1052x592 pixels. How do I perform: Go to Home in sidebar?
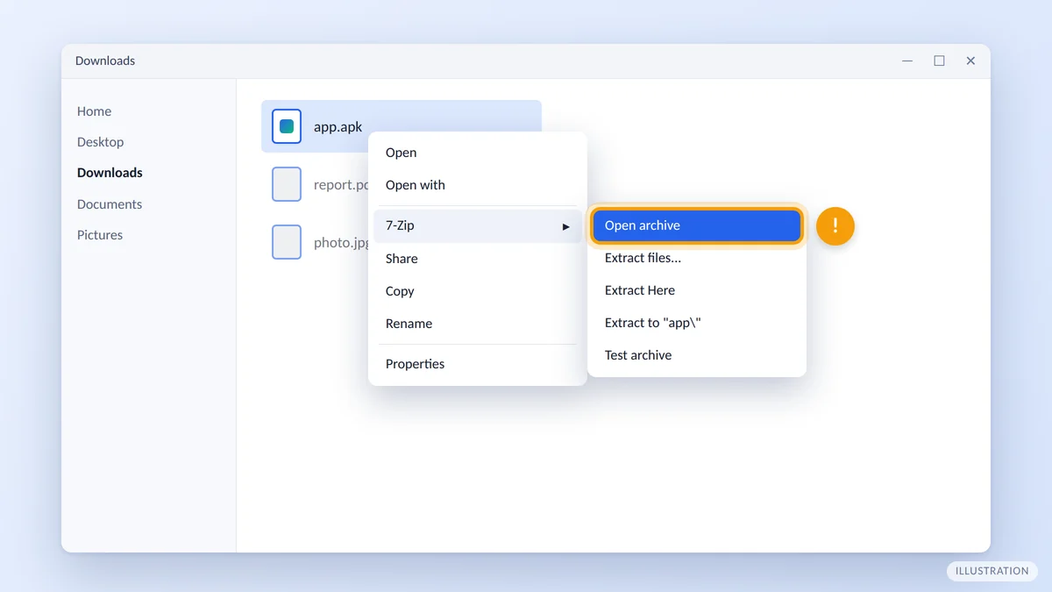pyautogui.click(x=94, y=111)
